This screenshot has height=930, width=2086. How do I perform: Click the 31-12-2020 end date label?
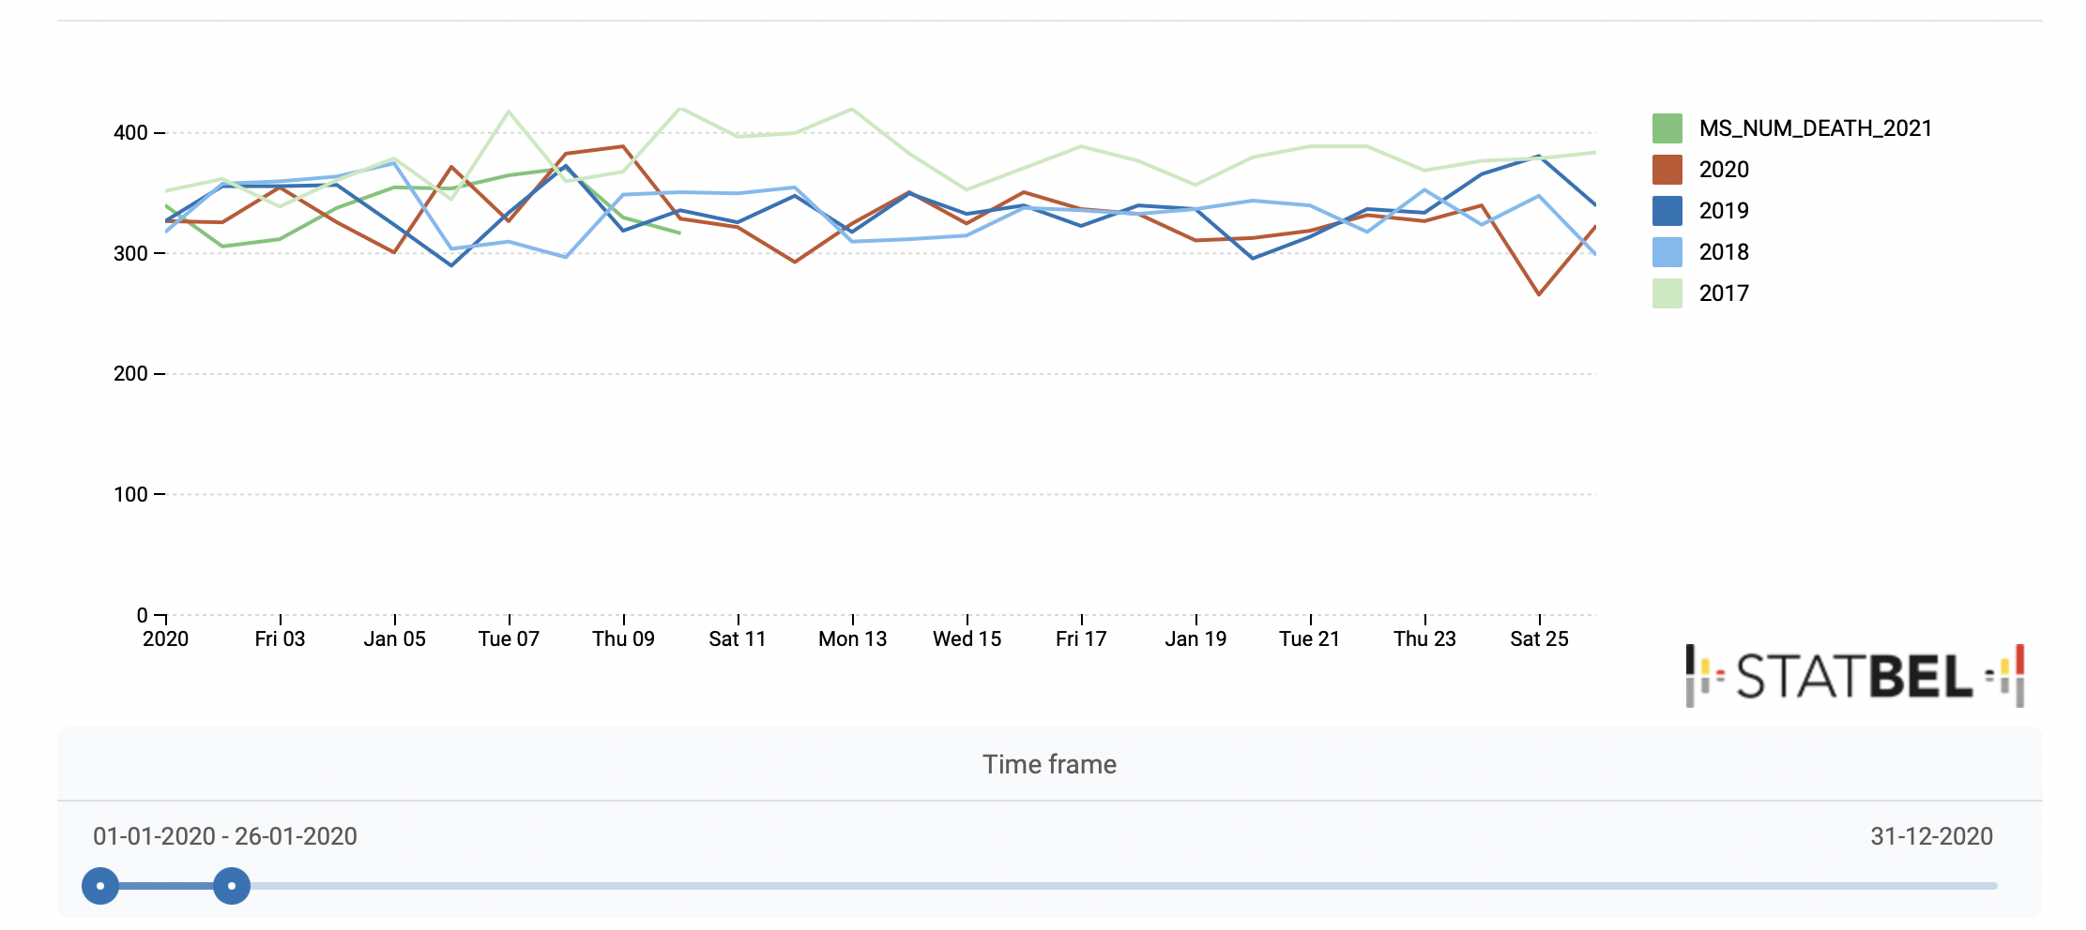tap(1931, 836)
